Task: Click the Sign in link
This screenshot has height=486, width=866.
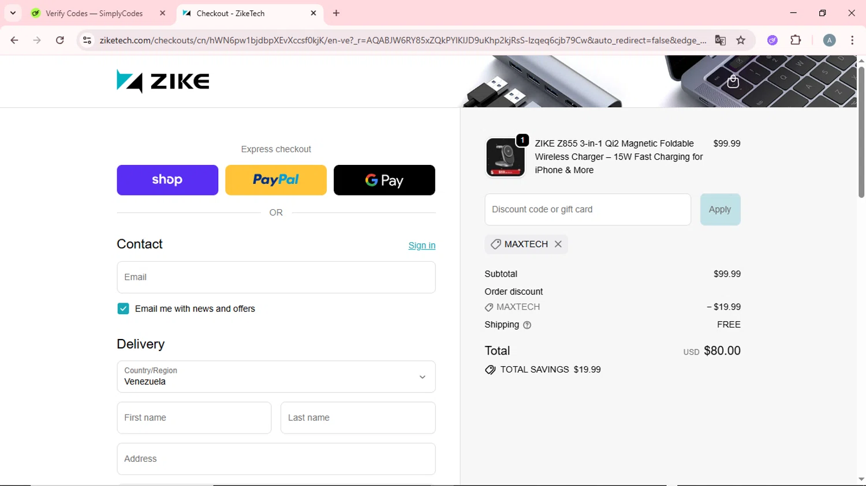Action: [421, 246]
